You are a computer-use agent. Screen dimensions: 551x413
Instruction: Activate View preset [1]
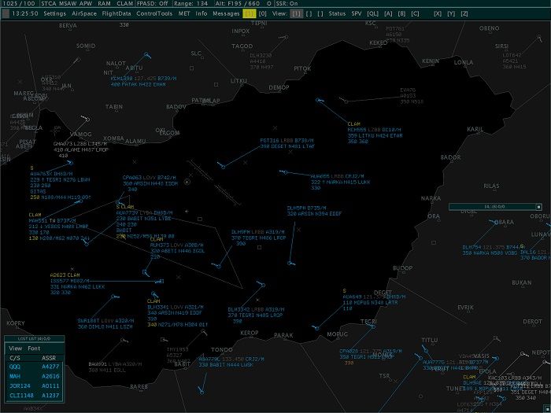[x=297, y=13]
